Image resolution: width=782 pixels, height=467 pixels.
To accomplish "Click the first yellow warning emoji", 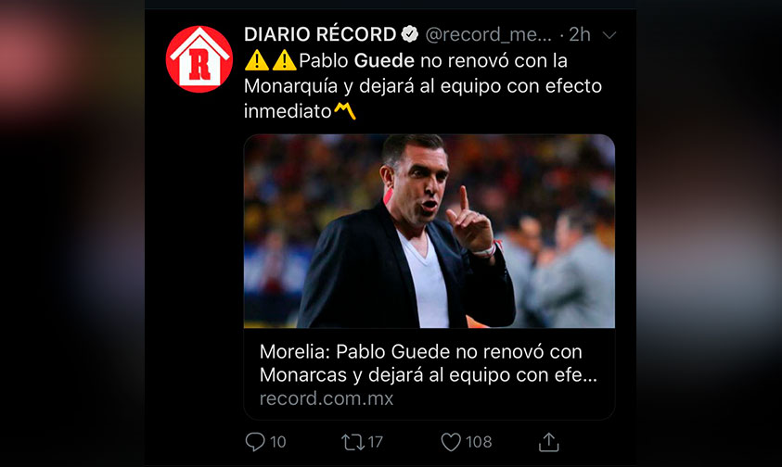I will (257, 60).
